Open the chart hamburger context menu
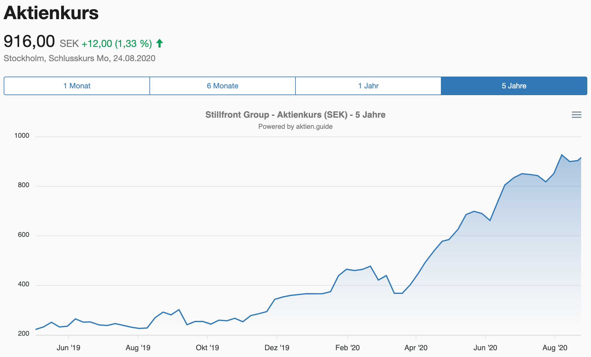The image size is (591, 357). tap(576, 115)
